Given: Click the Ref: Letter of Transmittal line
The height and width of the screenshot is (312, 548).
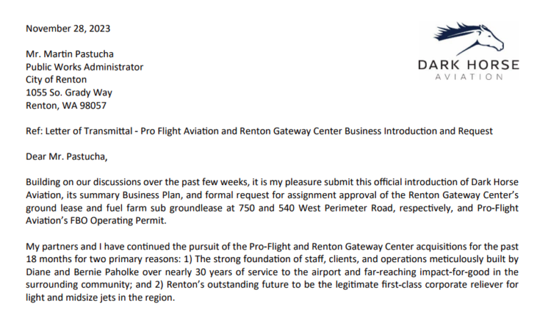Looking at the screenshot, I should pyautogui.click(x=259, y=131).
